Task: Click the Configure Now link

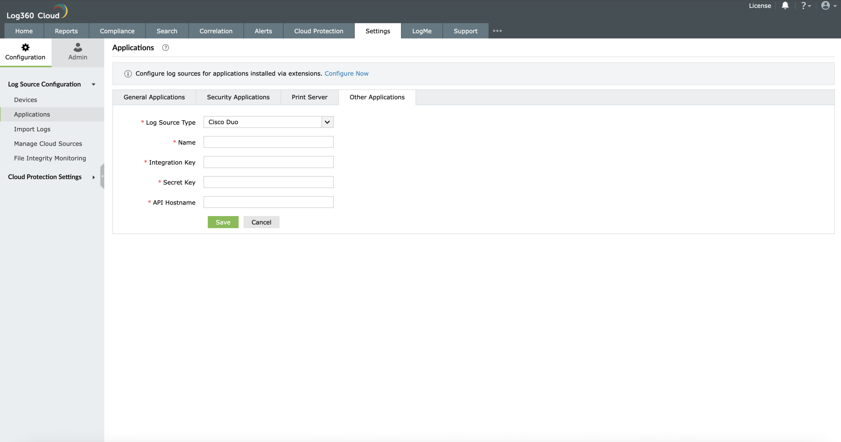Action: point(346,74)
